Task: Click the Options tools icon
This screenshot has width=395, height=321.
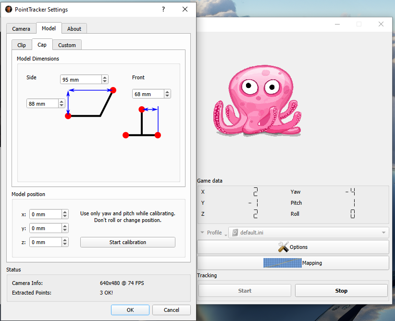Action: click(283, 247)
